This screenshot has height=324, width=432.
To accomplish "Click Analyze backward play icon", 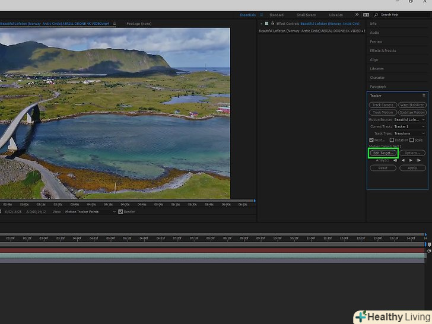I will (x=404, y=160).
